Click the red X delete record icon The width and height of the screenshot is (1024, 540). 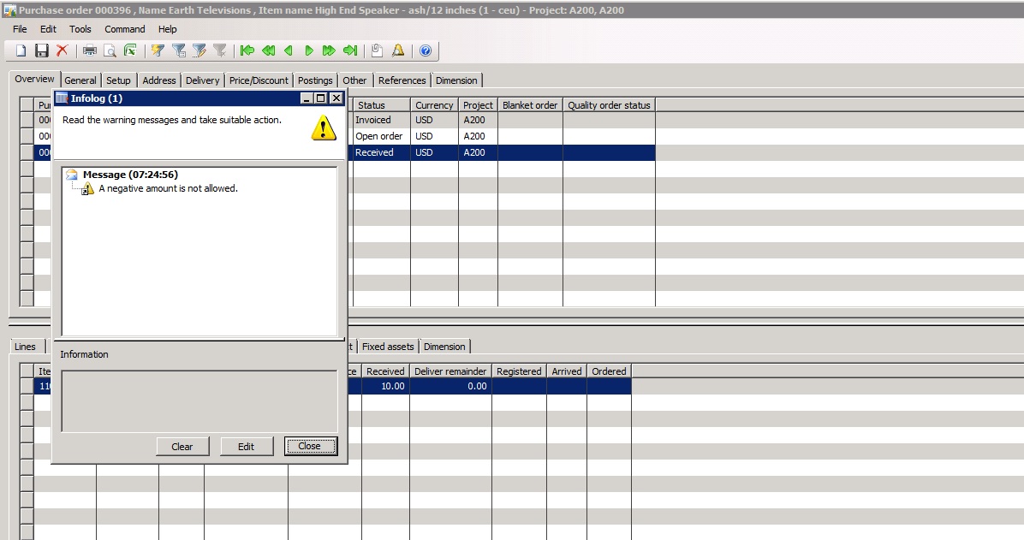[62, 51]
